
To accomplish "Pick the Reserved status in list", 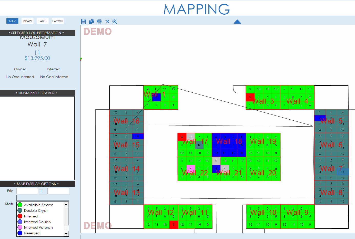I will (32, 233).
